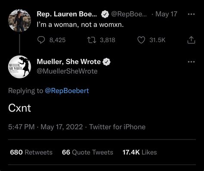Open the Mueller, She Wrote profile avatar
This screenshot has width=204, height=171.
coord(19,67)
